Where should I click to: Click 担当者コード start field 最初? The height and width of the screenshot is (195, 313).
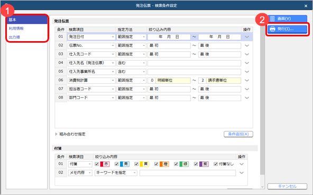[169, 89]
